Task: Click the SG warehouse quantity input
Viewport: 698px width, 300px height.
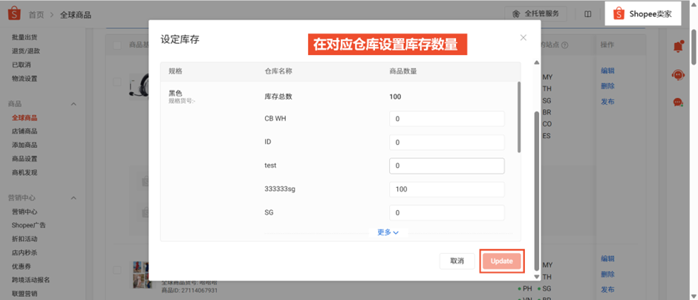Action: [446, 213]
